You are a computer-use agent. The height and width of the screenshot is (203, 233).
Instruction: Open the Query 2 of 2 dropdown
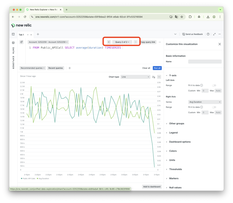click(x=122, y=42)
